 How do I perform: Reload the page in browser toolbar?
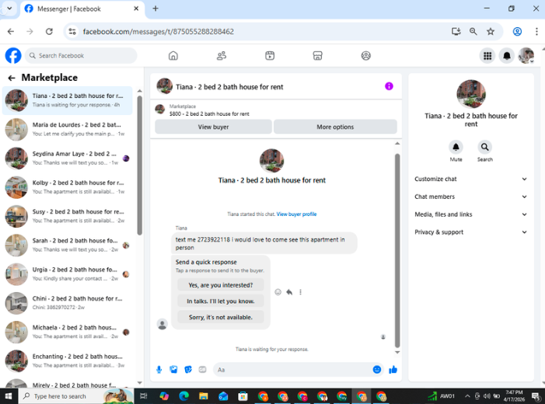click(49, 32)
